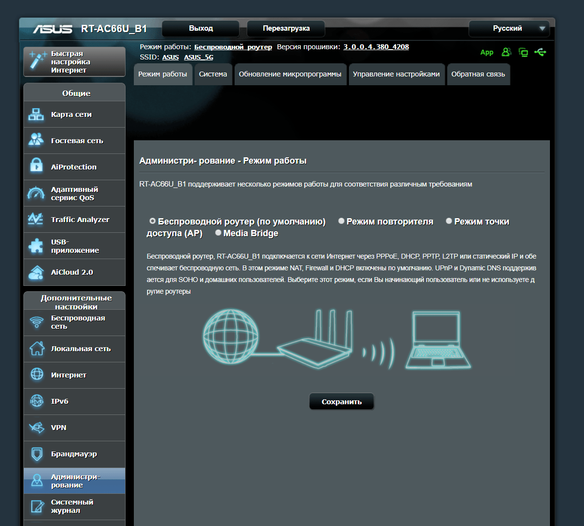584x526 pixels.
Task: Click the ASUS_5G SSID link
Action: [199, 57]
